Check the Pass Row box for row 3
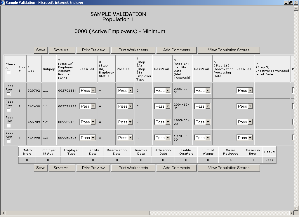This screenshot has width=299, height=217. (8, 126)
